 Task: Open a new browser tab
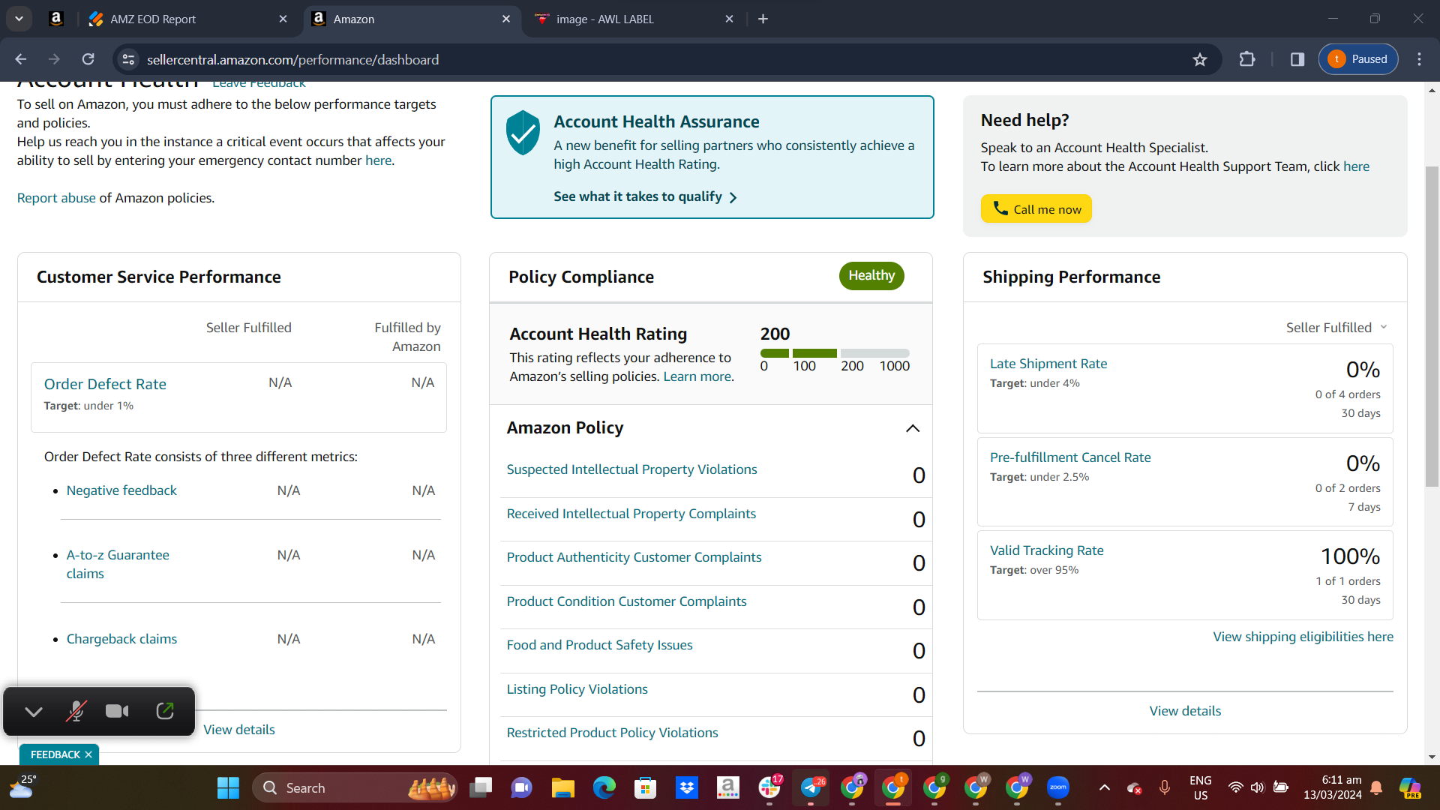(x=763, y=19)
